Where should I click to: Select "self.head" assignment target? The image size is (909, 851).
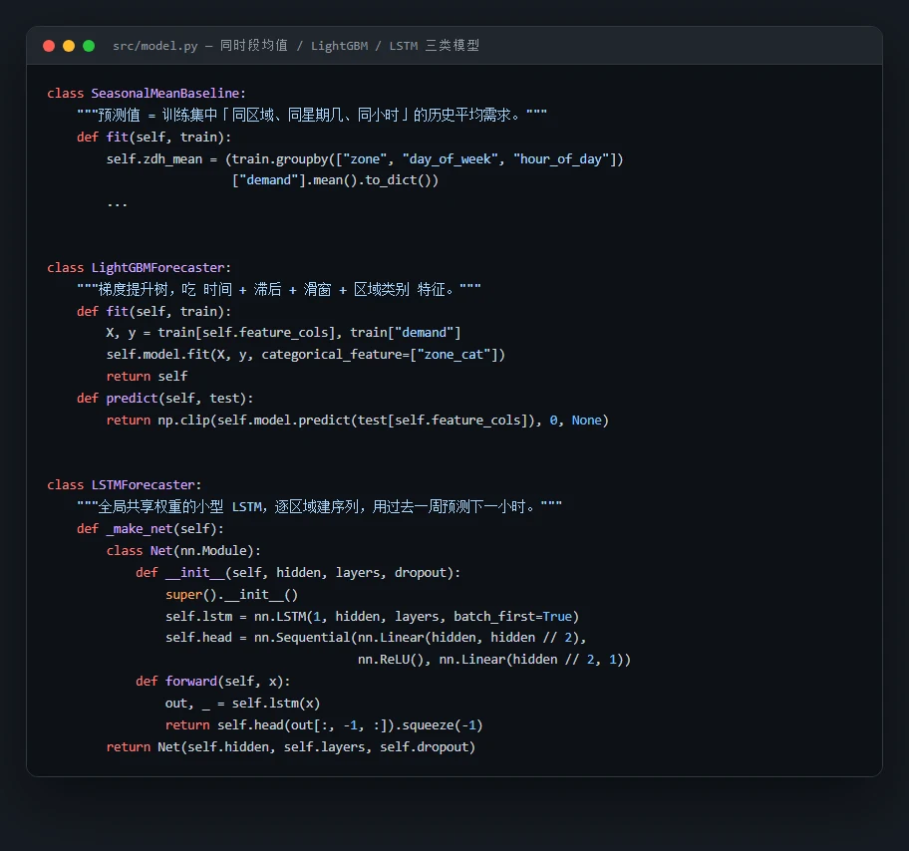tap(198, 638)
